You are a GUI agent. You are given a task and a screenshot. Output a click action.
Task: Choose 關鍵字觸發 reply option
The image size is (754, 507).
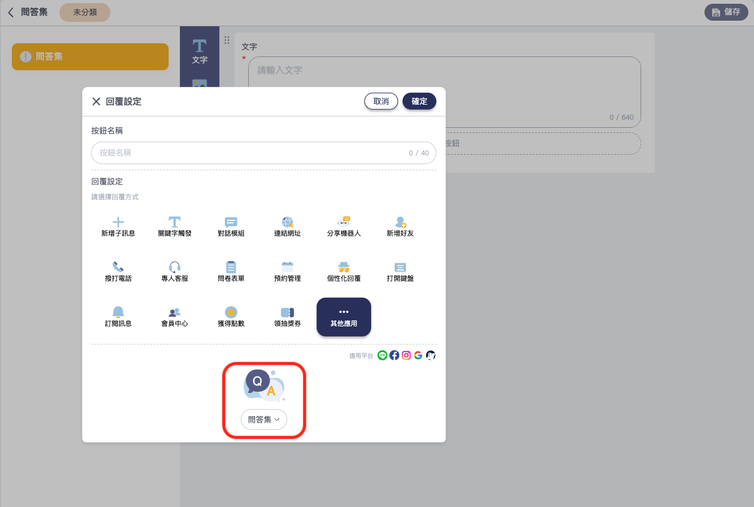point(174,222)
